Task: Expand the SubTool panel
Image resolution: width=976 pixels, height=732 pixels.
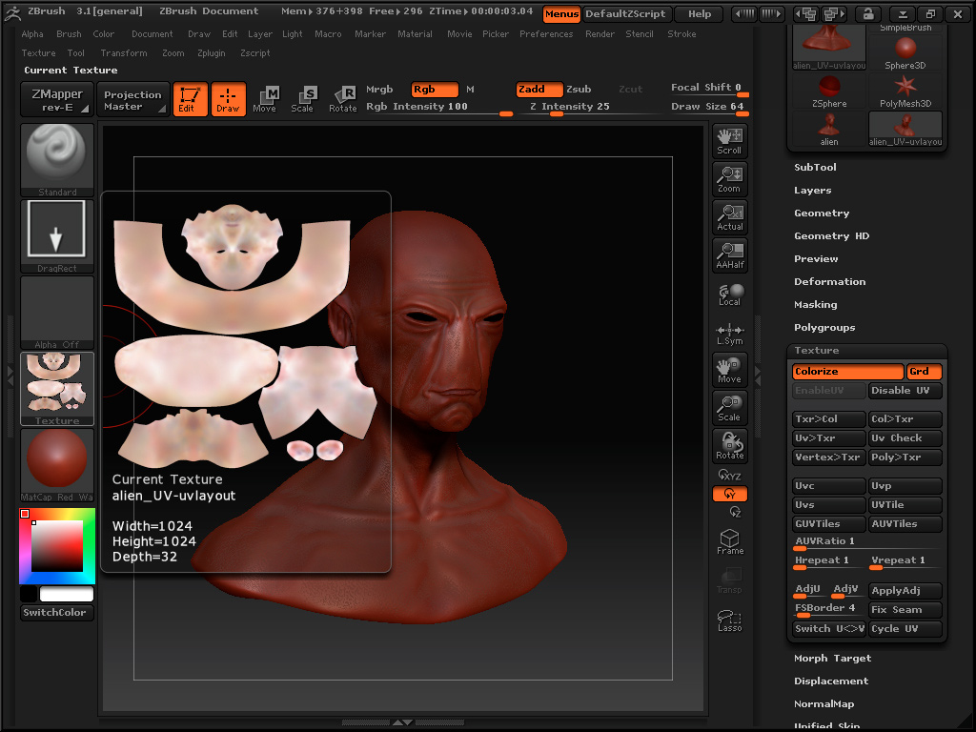Action: tap(815, 168)
